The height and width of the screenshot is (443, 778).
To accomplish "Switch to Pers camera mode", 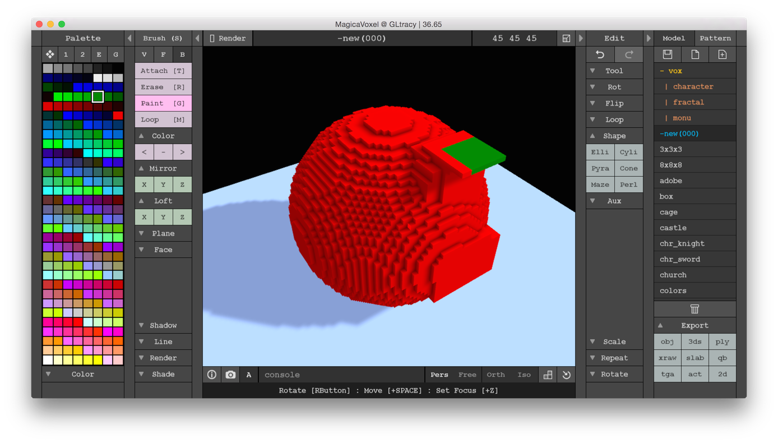I will click(439, 375).
